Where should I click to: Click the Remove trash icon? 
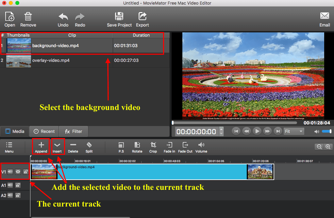(28, 19)
